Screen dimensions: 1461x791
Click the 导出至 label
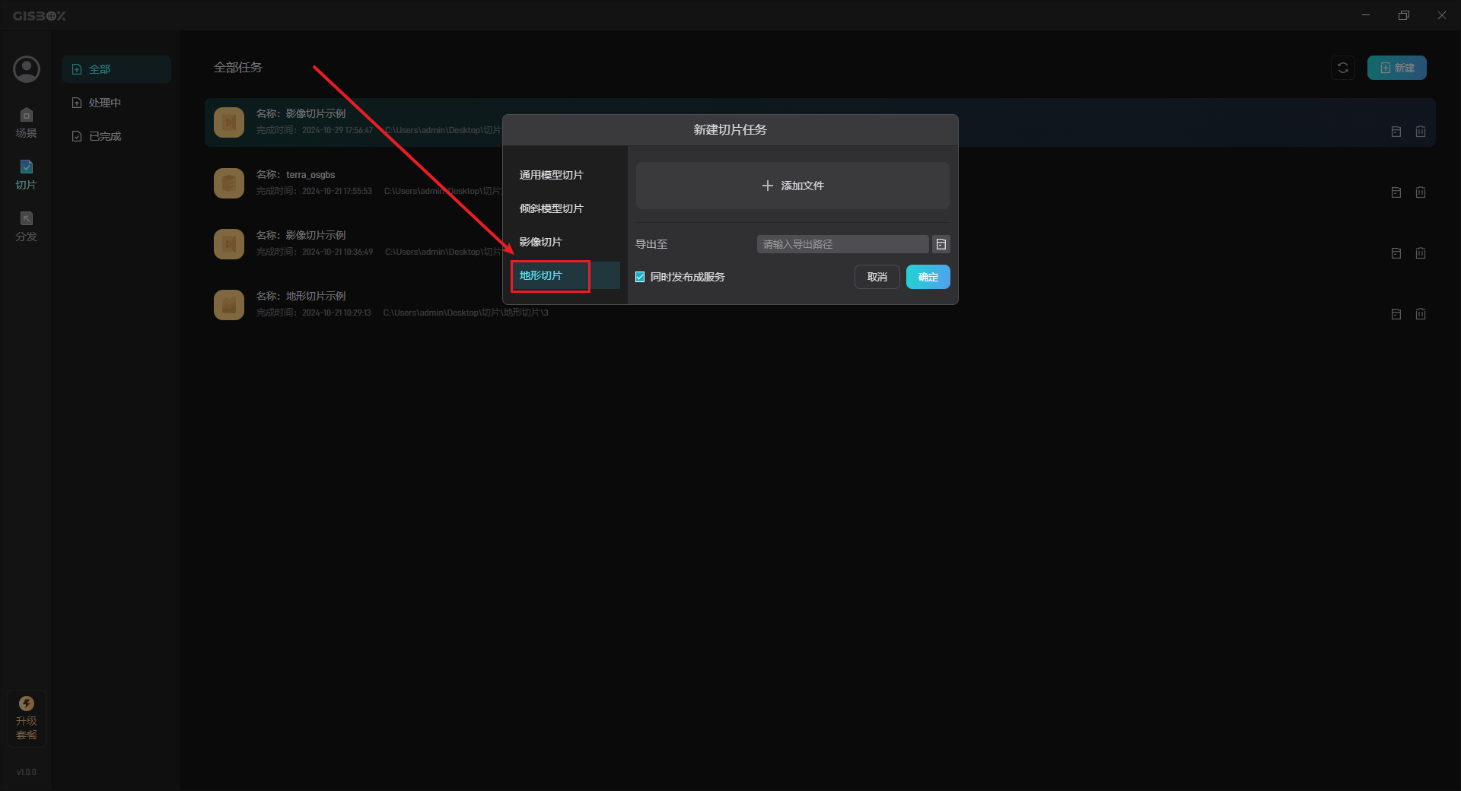pos(651,244)
